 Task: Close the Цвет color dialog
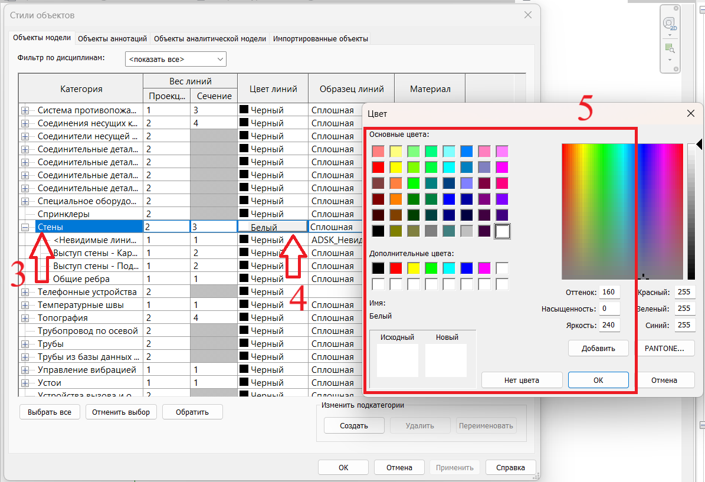point(691,113)
